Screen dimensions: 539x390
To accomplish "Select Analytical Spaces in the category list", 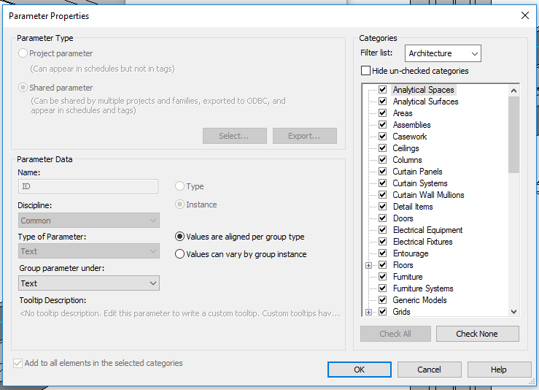I will click(x=423, y=90).
